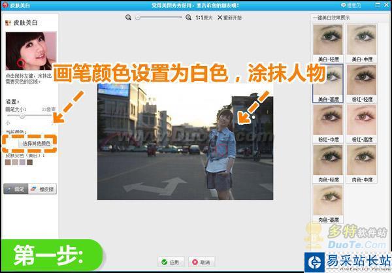Open the feedback link in title bar
The image size is (392, 273).
point(351,5)
